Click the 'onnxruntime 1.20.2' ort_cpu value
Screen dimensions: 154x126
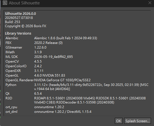[49, 107]
